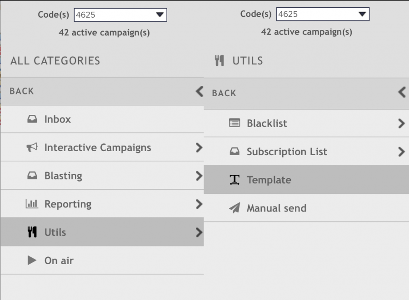Click the fork-and-knife icon in the highlighted Utils row
409x300 pixels.
pyautogui.click(x=32, y=232)
